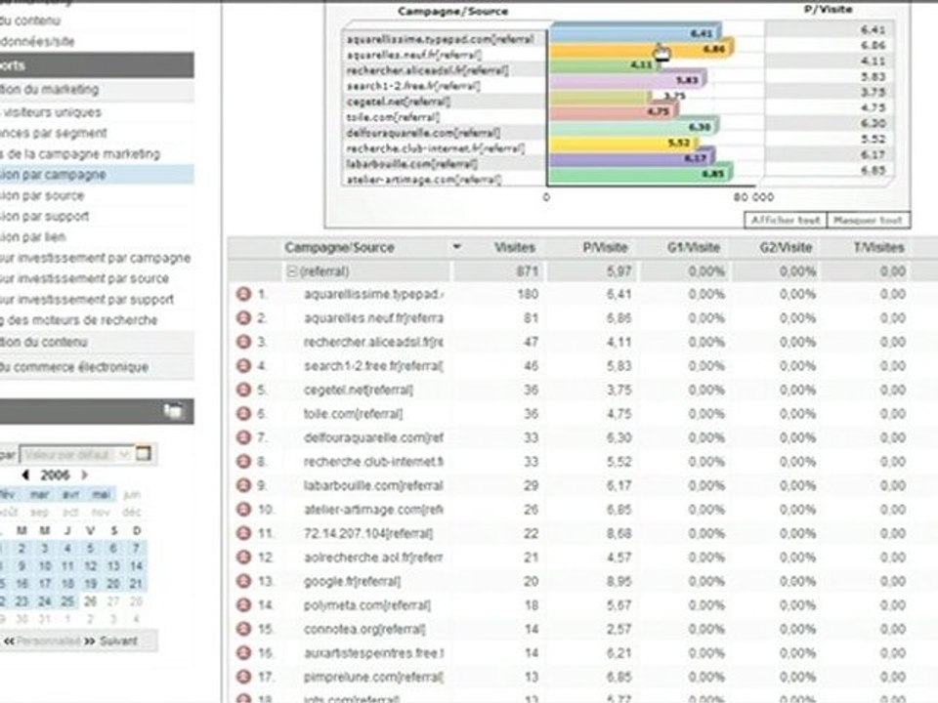Viewport: 938px width, 703px height.
Task: Sort by the Visites column header
Action: pyautogui.click(x=515, y=247)
